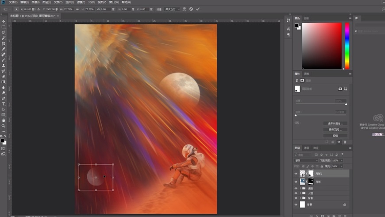The image size is (385, 217).
Task: Expand the 调色 layer group
Action: [x=300, y=189]
